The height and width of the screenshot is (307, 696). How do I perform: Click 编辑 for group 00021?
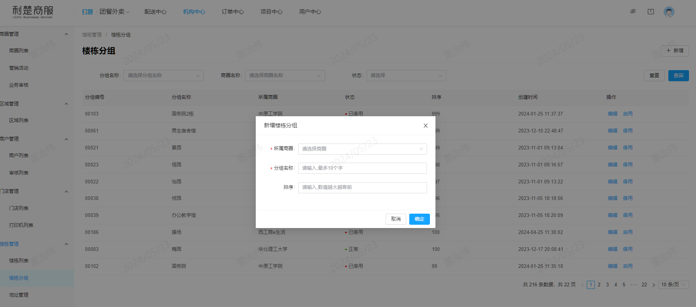point(613,148)
